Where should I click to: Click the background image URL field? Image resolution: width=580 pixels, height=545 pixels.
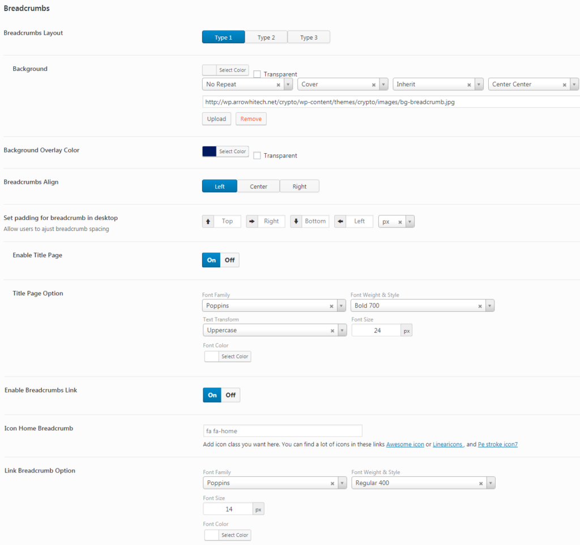coord(391,102)
